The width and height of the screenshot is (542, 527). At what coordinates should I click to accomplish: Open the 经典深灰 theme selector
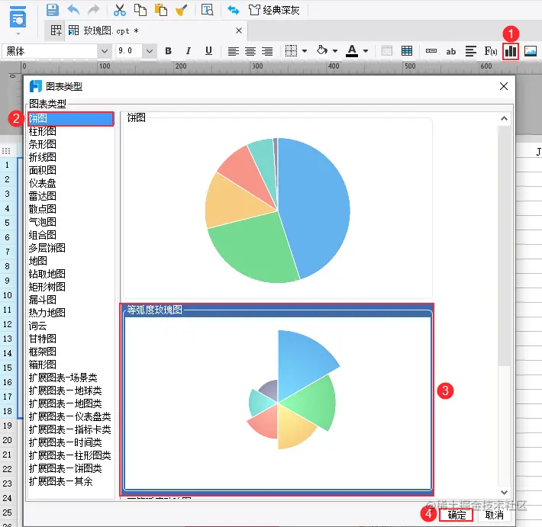(274, 10)
